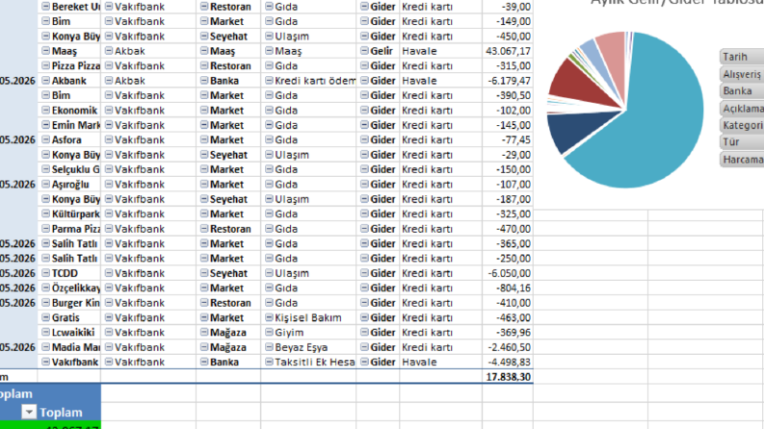Click the Kategori chart field button

click(742, 125)
